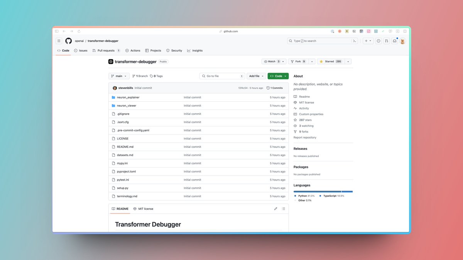Focus the Go to file search field
This screenshot has height=260, width=463.
pyautogui.click(x=222, y=76)
